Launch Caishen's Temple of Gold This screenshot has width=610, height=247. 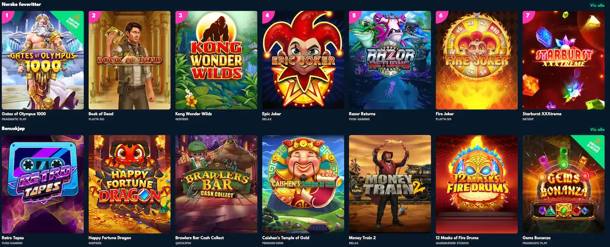point(303,184)
